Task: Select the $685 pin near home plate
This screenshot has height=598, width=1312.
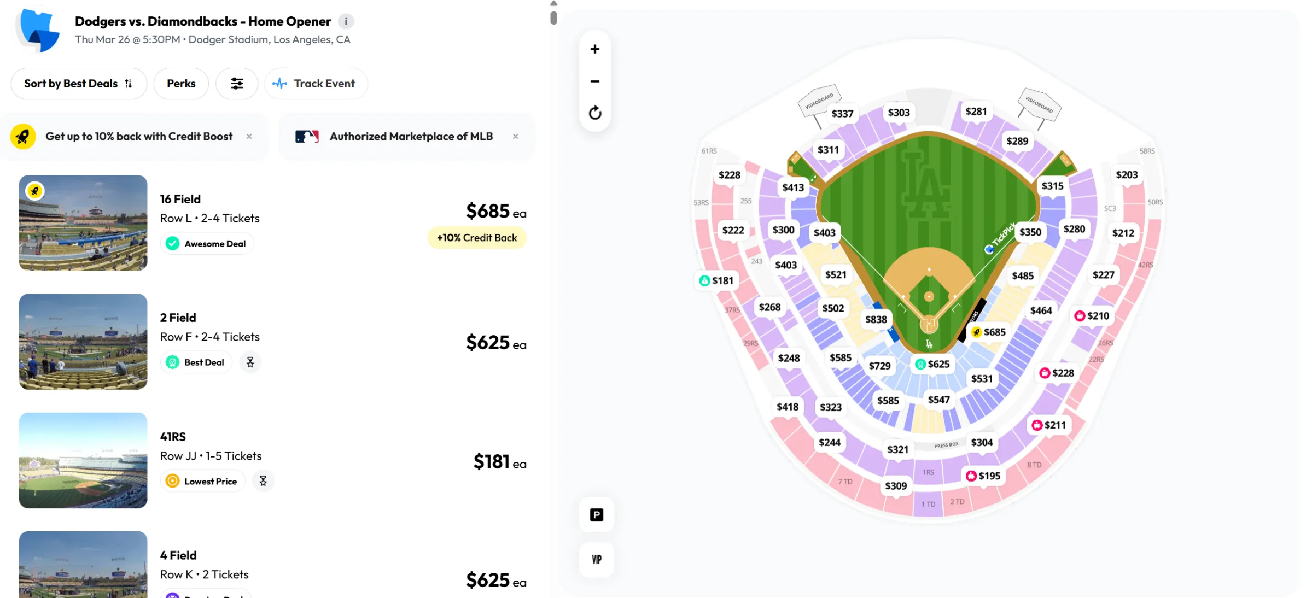Action: point(989,331)
